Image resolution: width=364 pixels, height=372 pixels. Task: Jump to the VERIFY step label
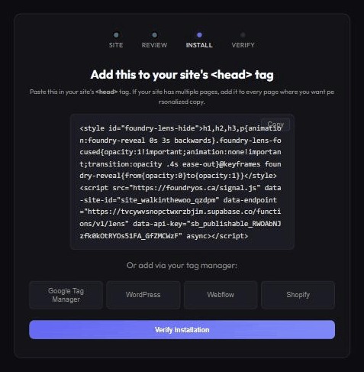point(243,45)
